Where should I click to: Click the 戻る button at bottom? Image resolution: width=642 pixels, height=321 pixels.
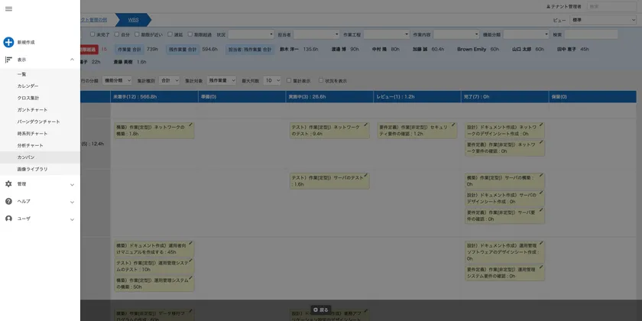pyautogui.click(x=321, y=310)
